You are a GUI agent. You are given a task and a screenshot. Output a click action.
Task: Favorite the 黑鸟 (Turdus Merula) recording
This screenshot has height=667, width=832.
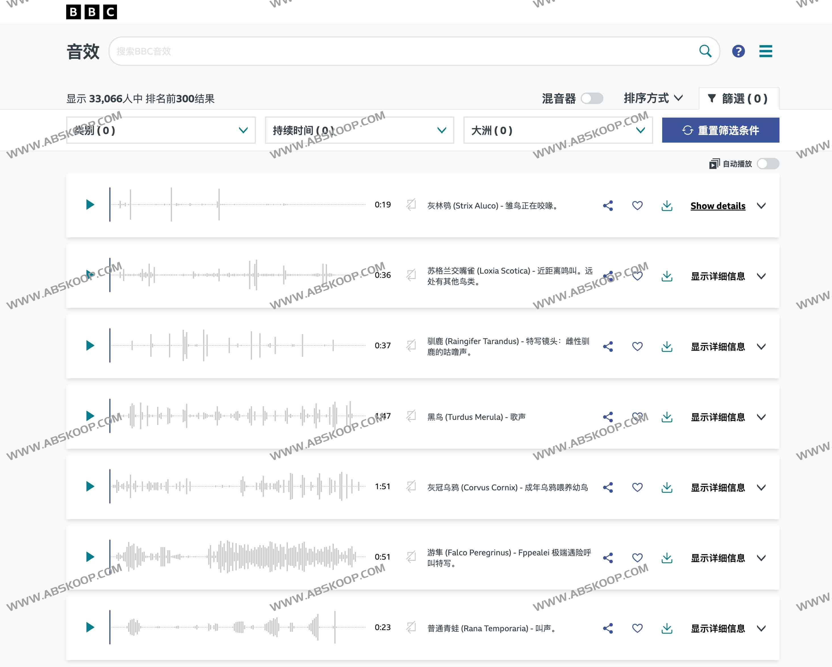(637, 416)
